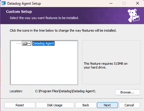The image size is (144, 111).
Task: Click the Datadog dog logo
Action: coord(134,16)
